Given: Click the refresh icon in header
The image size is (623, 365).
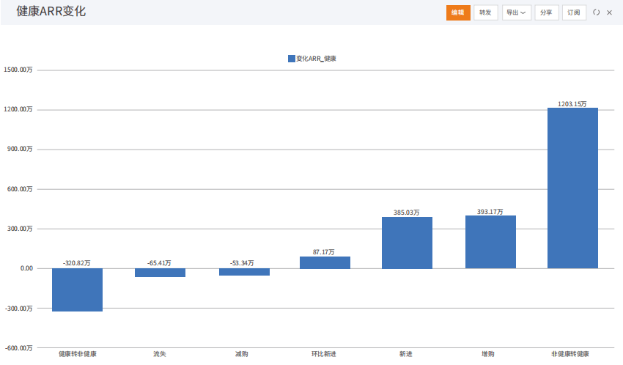Looking at the screenshot, I should [x=597, y=12].
